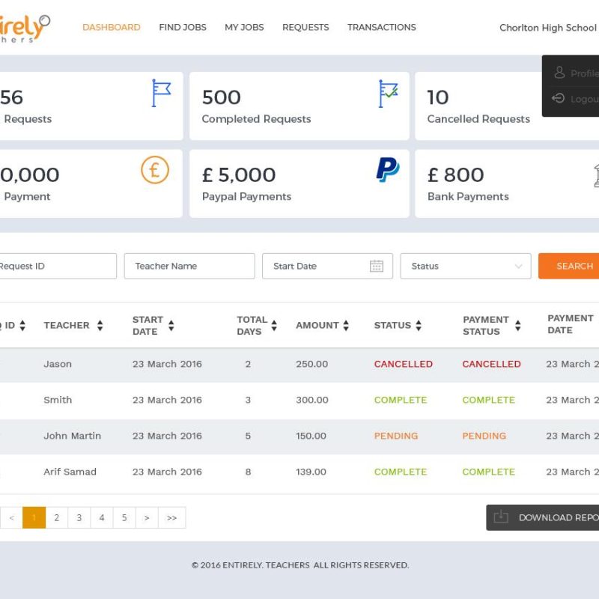Open Chorlton High School account menu

[547, 28]
